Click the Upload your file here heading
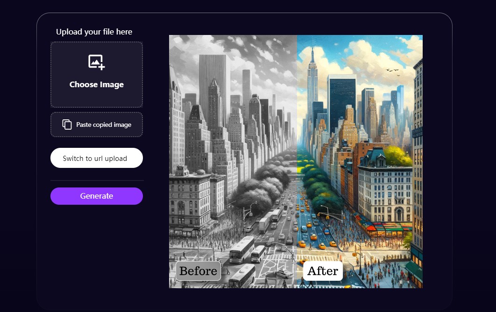496x312 pixels. click(94, 32)
